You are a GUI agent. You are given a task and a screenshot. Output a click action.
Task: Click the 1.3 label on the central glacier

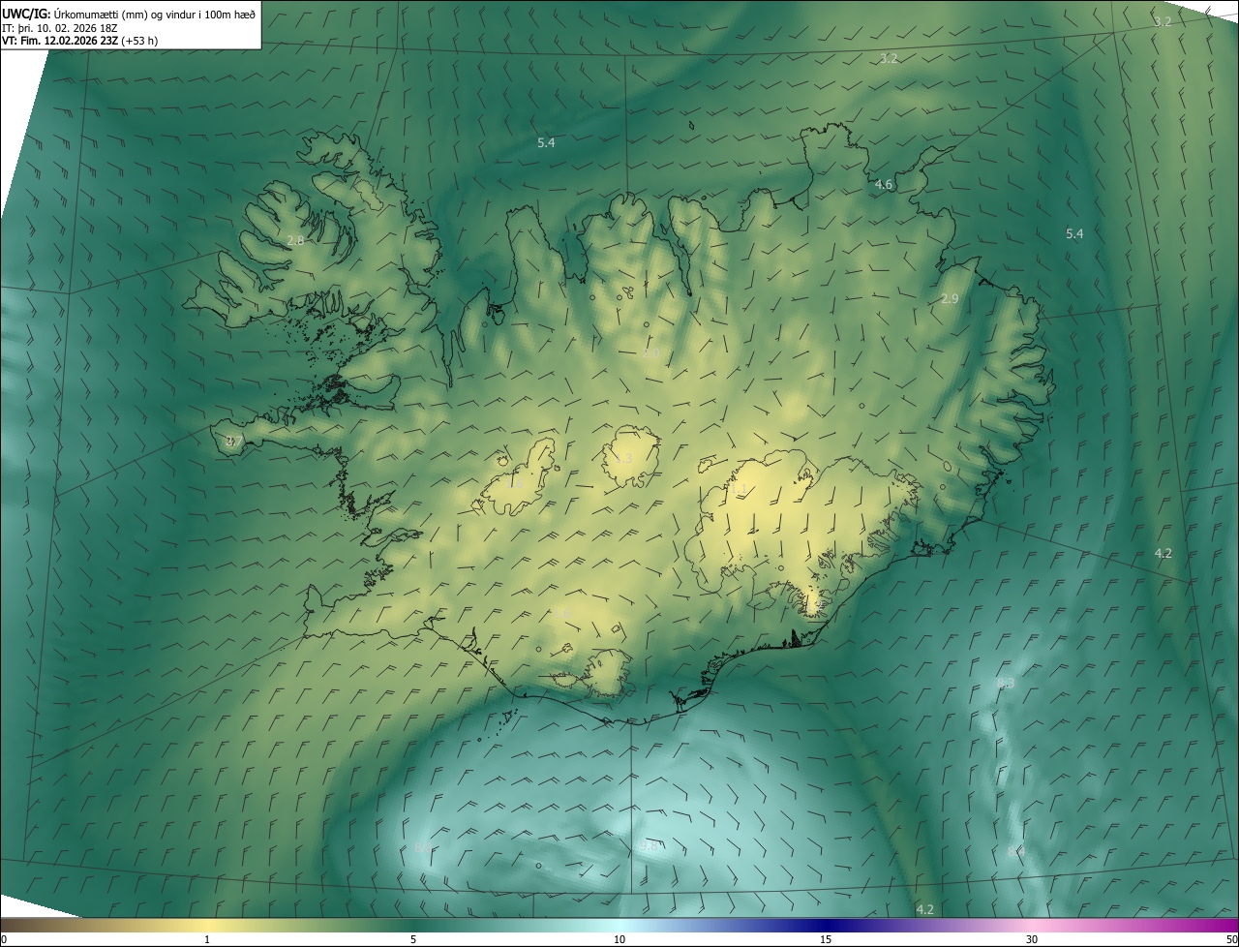[x=624, y=458]
